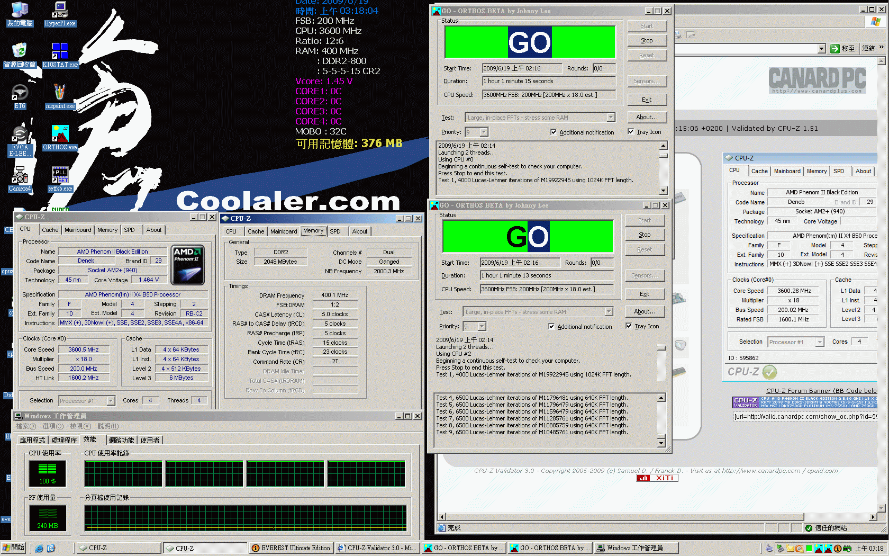Image resolution: width=889 pixels, height=556 pixels.
Task: Open Test dropdown in upper ORTHOS window
Action: pos(611,118)
